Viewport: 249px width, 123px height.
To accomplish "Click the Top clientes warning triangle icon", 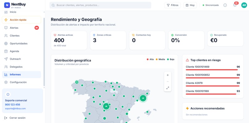I will tap(188, 60).
